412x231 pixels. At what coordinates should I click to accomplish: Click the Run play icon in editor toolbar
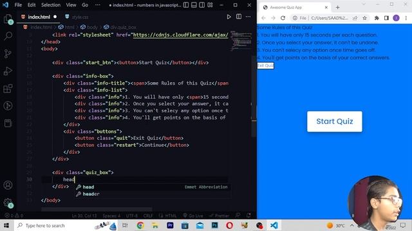pos(229,17)
